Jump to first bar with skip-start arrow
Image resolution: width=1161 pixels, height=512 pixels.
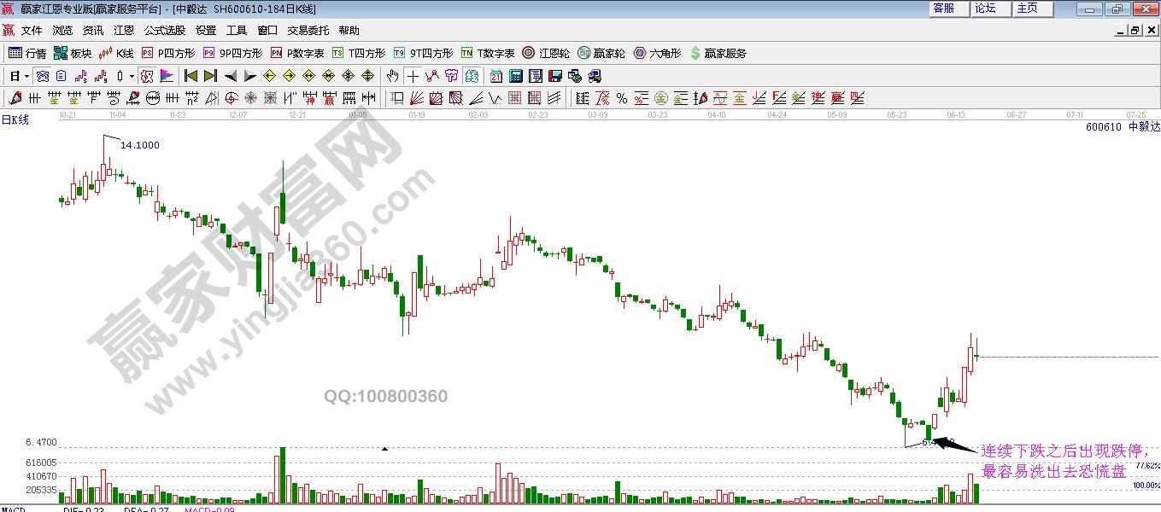tap(191, 76)
